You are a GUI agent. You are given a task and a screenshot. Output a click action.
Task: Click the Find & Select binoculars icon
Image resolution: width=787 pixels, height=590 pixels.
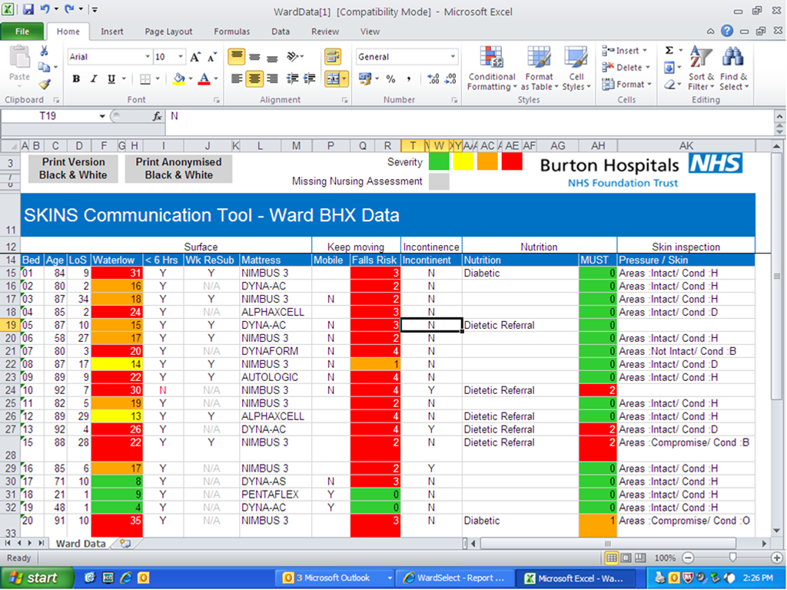click(732, 68)
